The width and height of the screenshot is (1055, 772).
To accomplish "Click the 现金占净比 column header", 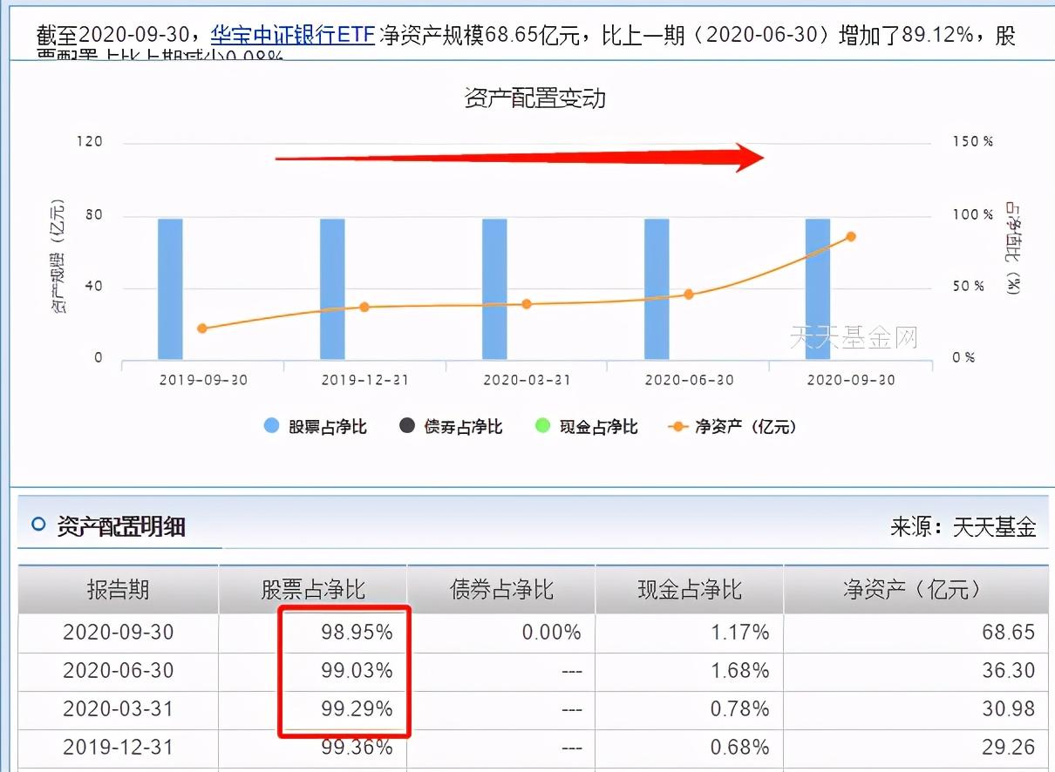I will (x=690, y=590).
